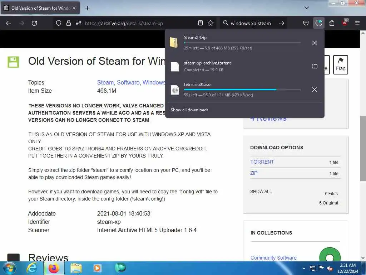
Task: Open the clock showing 2:31 AM
Action: click(x=348, y=268)
